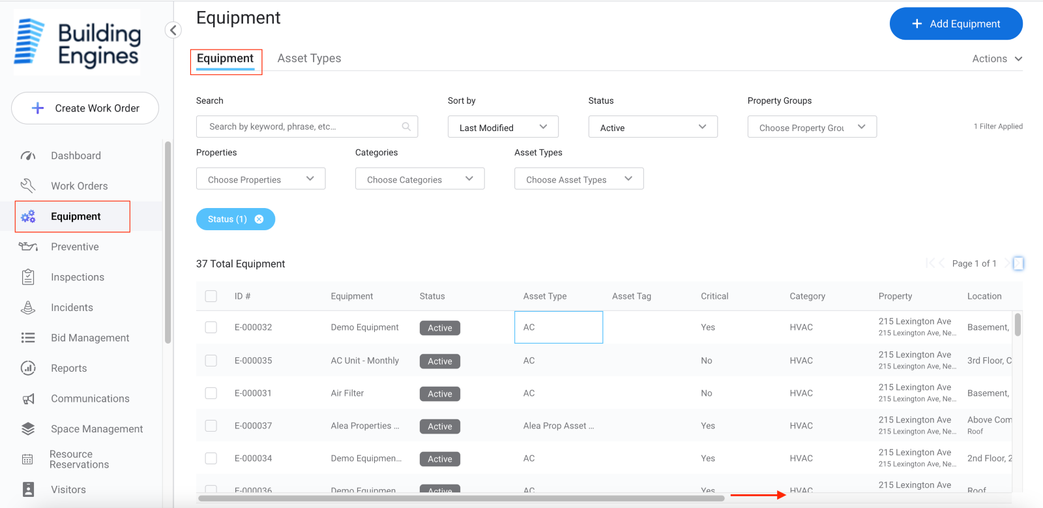Open the Dashboard gauge icon
This screenshot has height=508, width=1043.
[28, 156]
